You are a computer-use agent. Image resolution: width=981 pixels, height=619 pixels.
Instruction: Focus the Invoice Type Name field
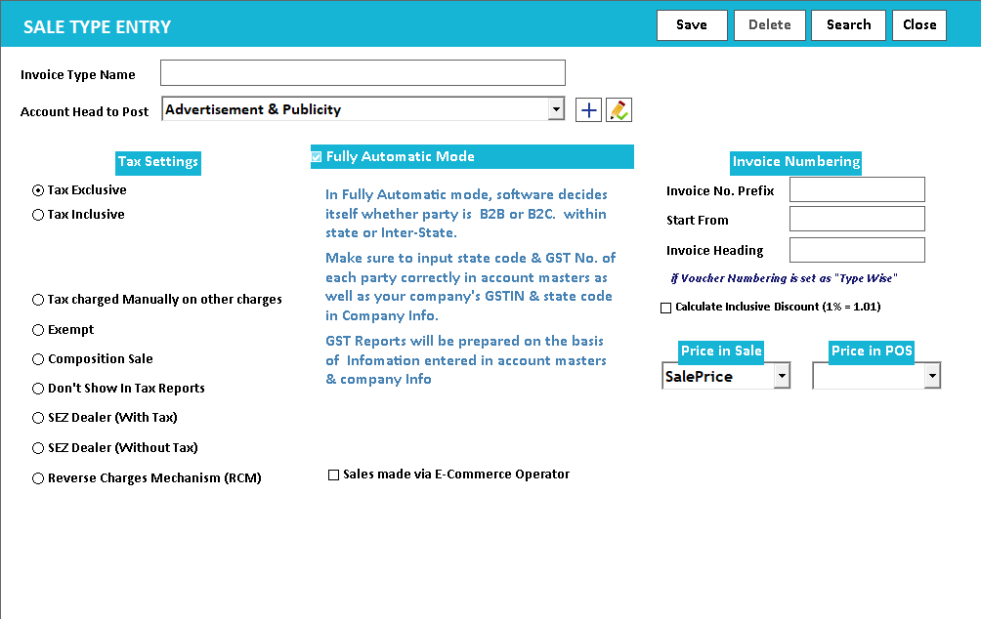pos(363,72)
